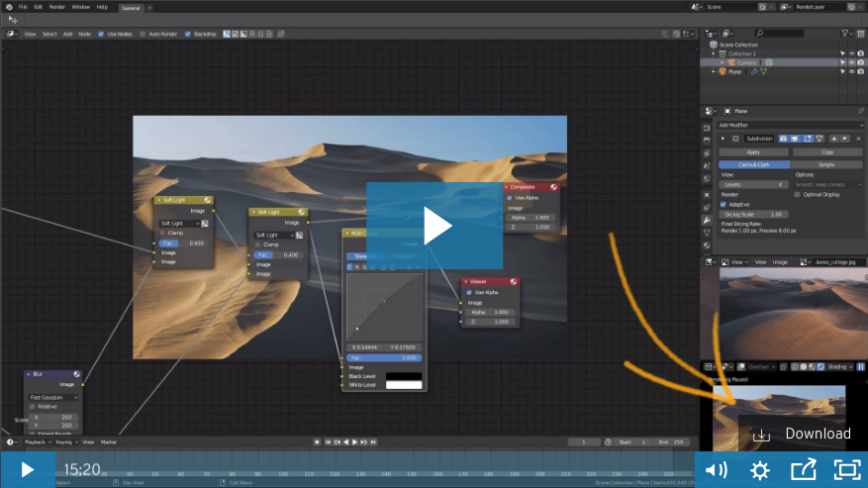Toggle Use Alpha on the Composite node

[510, 198]
